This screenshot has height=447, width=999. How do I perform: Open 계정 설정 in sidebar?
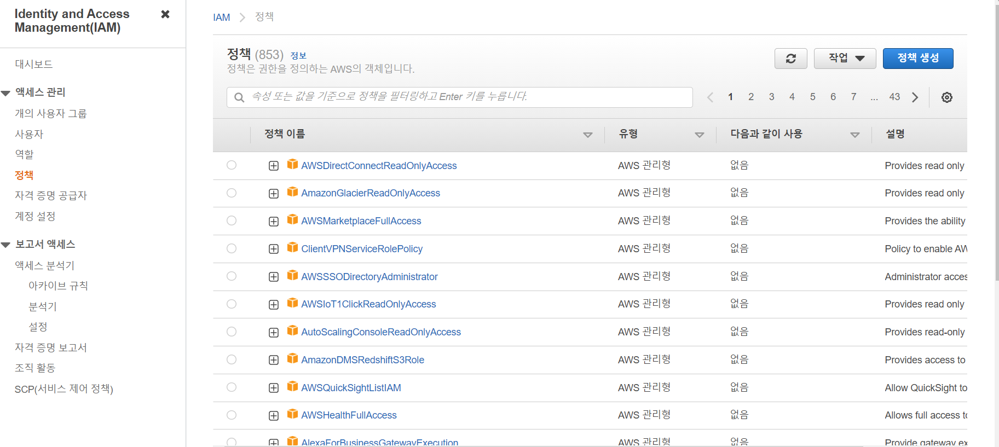[35, 216]
